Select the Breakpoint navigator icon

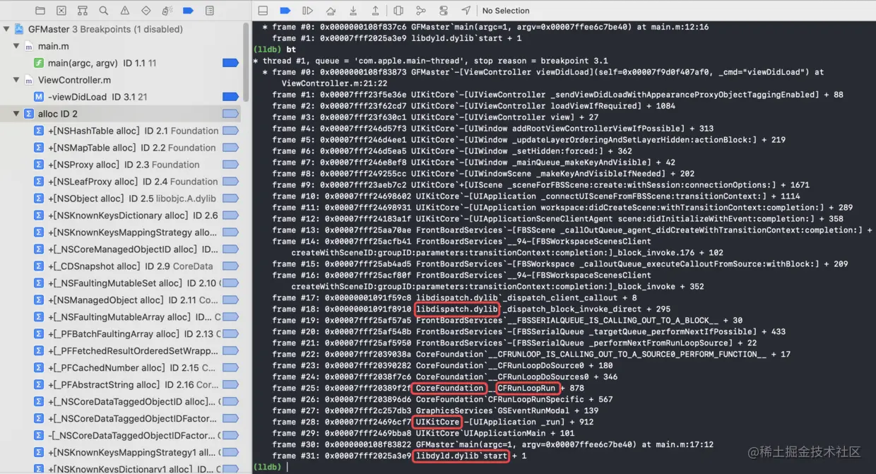[x=188, y=11]
